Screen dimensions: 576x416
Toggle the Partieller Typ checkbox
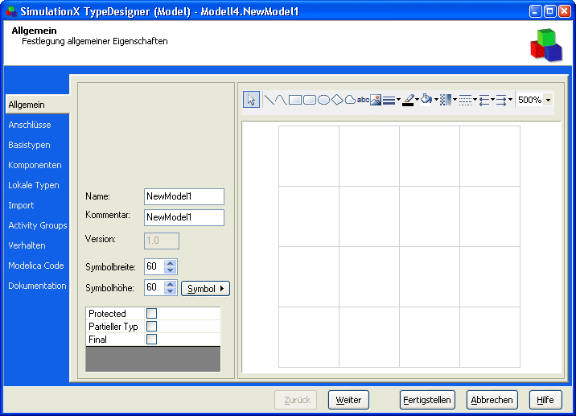click(x=151, y=327)
